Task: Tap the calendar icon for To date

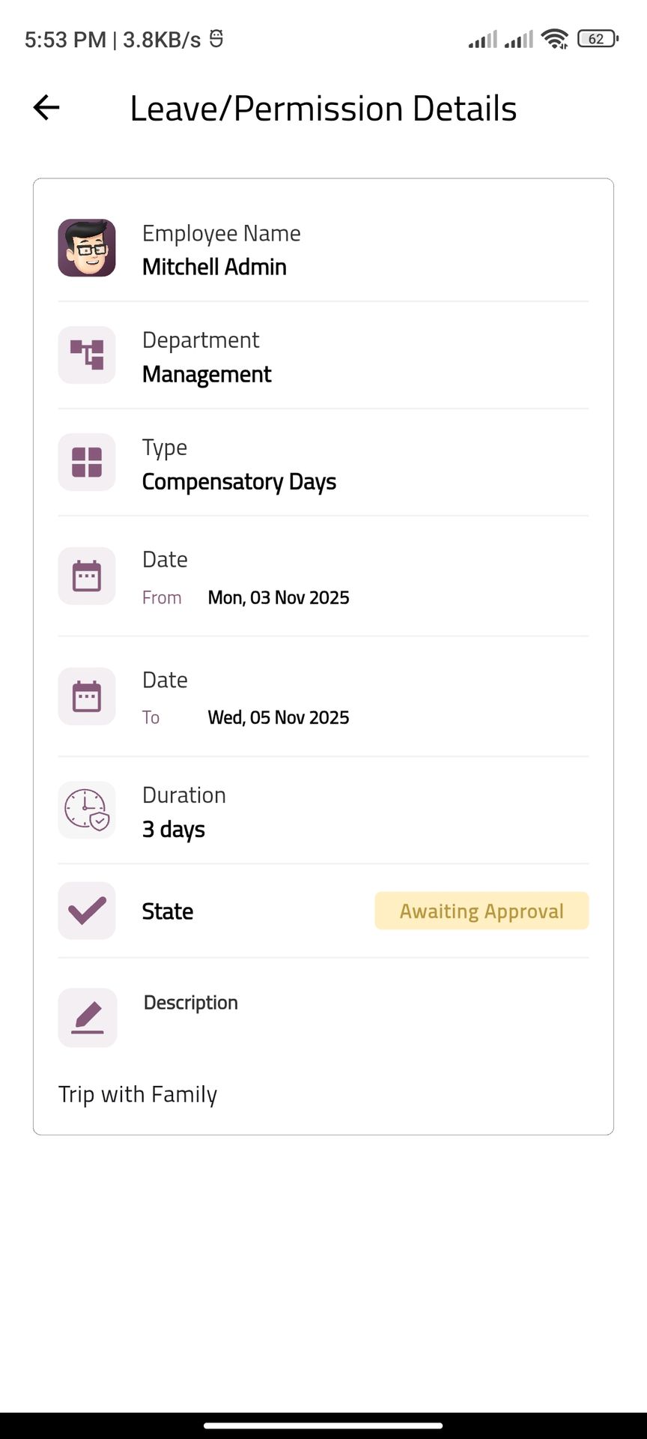Action: tap(87, 696)
